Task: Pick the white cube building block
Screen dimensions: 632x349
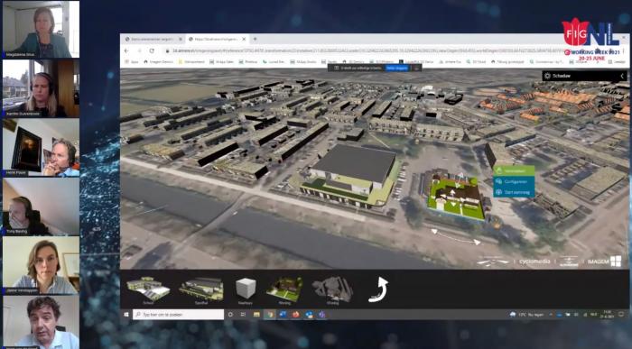Action: 246,289
